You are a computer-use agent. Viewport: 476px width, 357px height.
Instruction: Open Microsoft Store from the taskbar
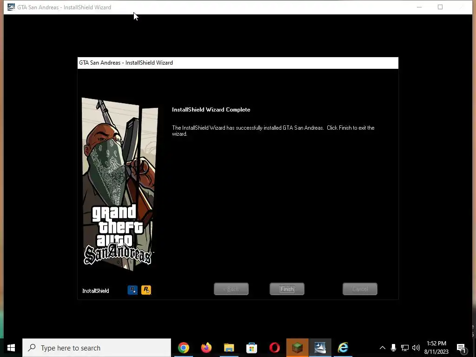(x=251, y=348)
